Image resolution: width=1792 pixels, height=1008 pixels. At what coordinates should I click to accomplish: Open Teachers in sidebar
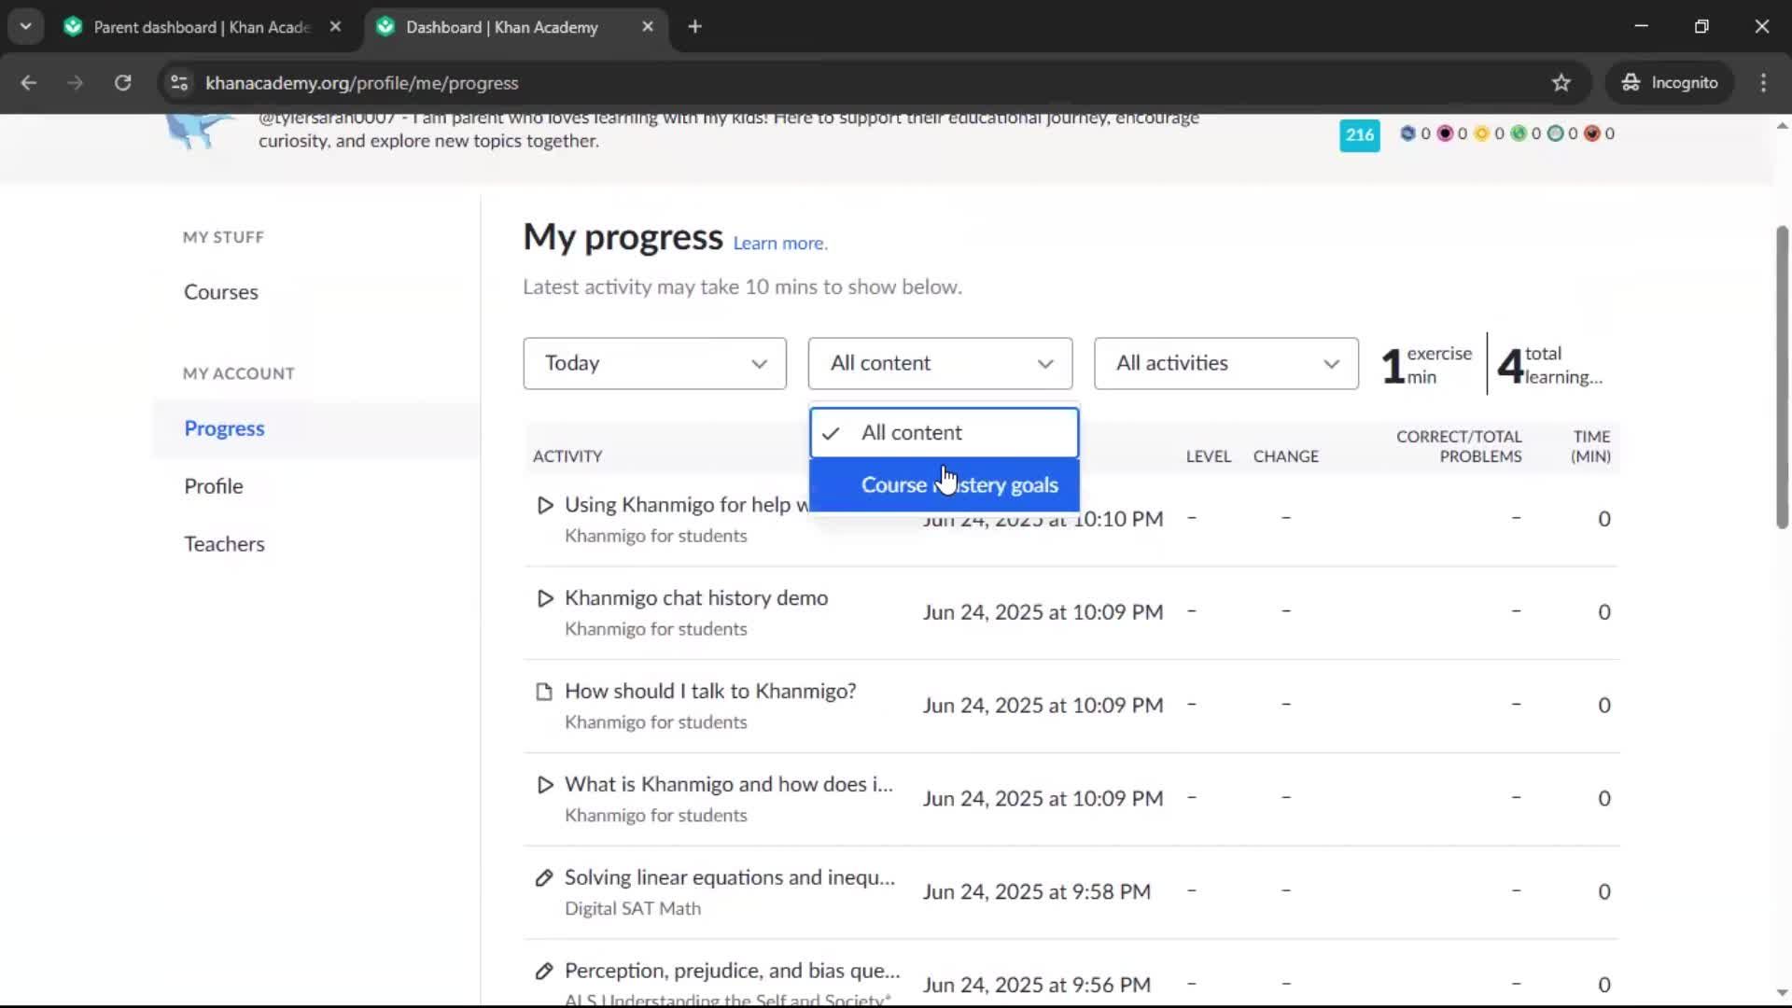[224, 544]
